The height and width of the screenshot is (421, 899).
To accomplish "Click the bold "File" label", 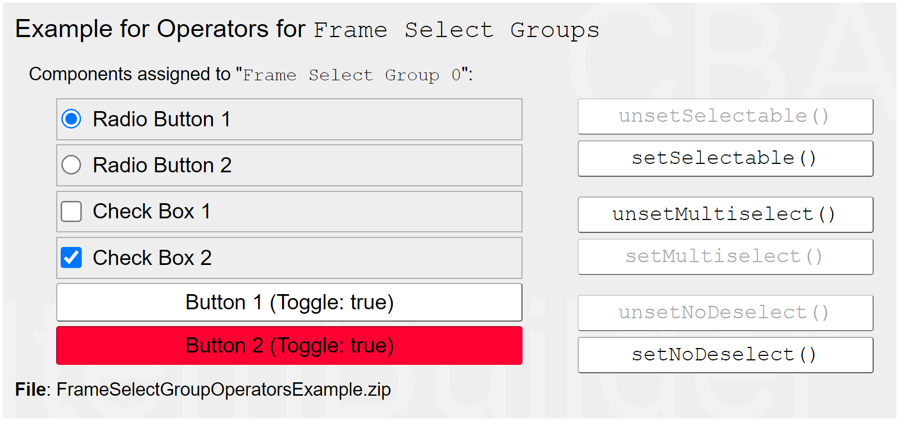I will pyautogui.click(x=32, y=390).
